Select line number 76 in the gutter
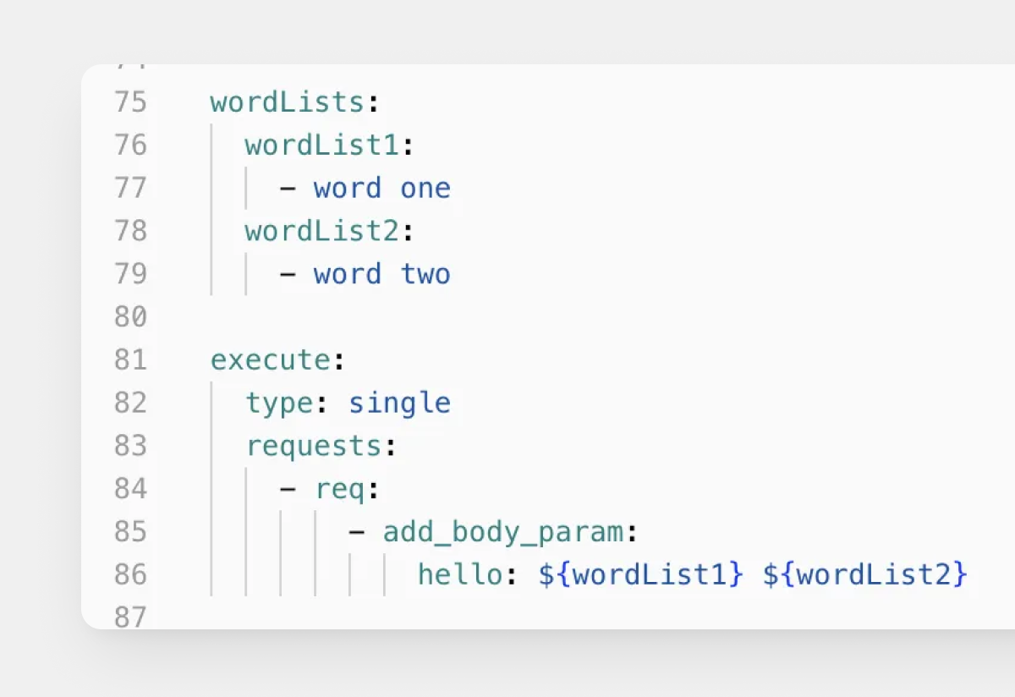 pos(130,145)
